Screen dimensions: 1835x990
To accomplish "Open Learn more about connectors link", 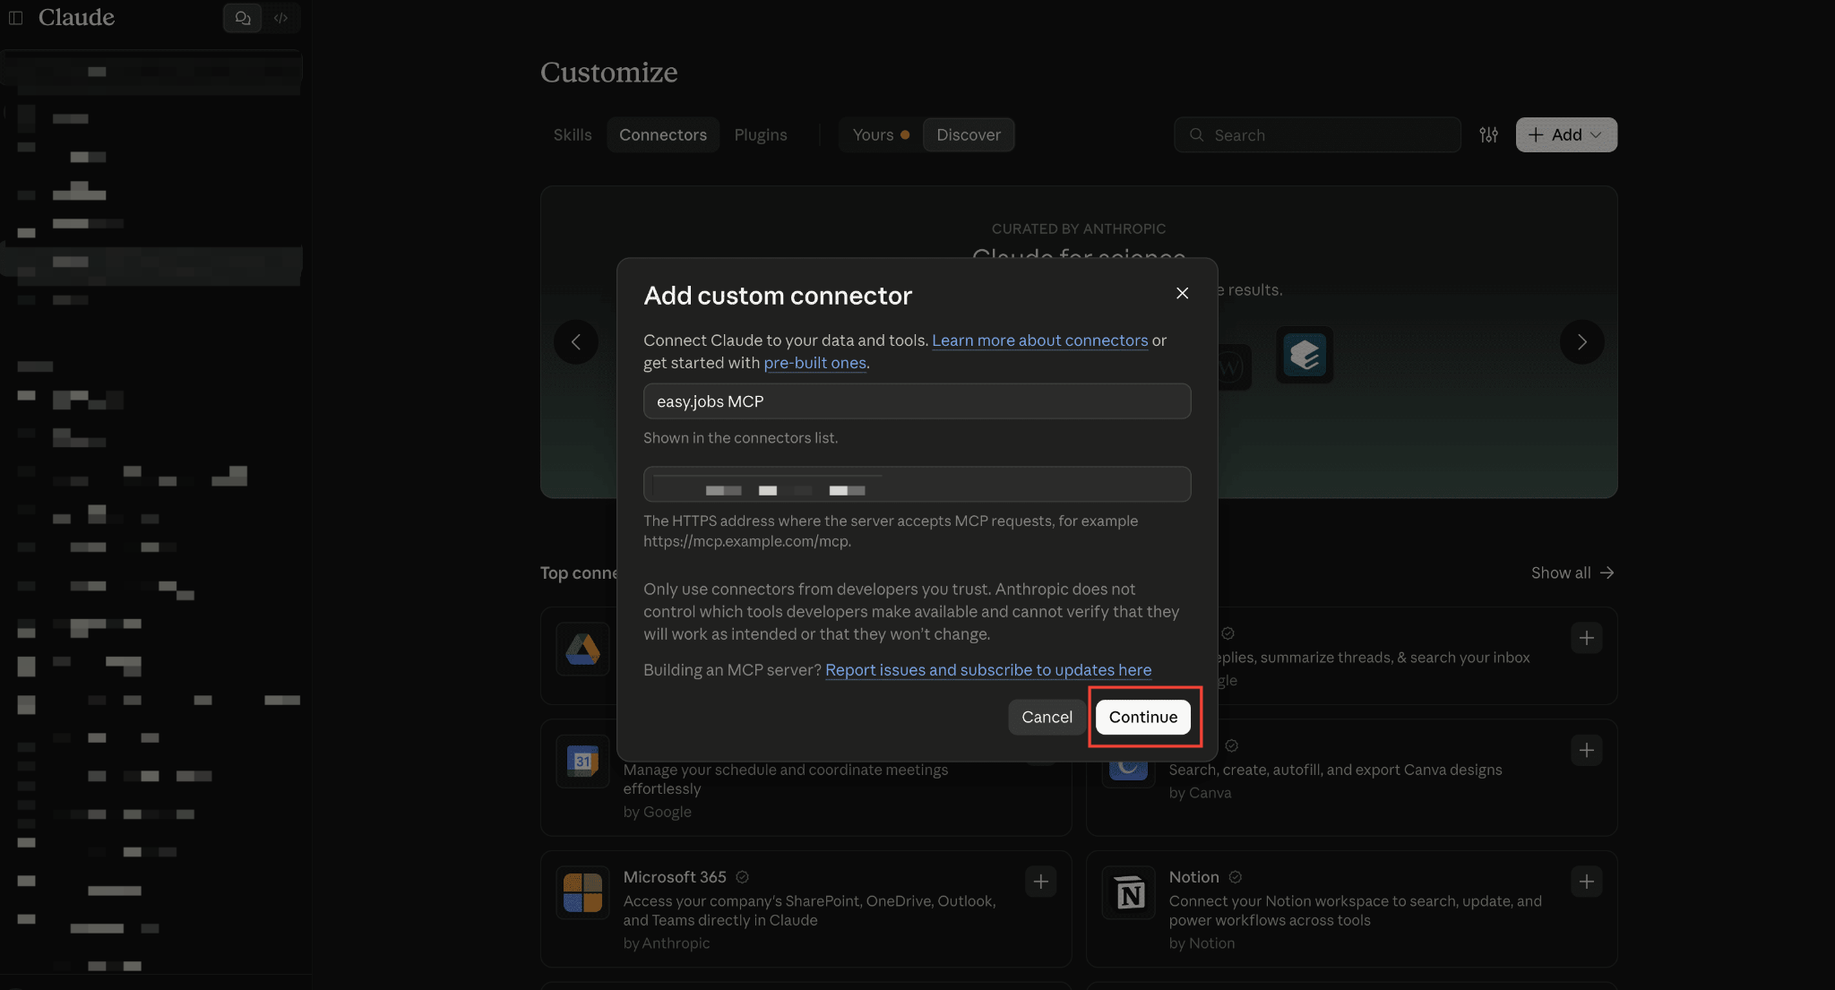I will tap(1039, 340).
